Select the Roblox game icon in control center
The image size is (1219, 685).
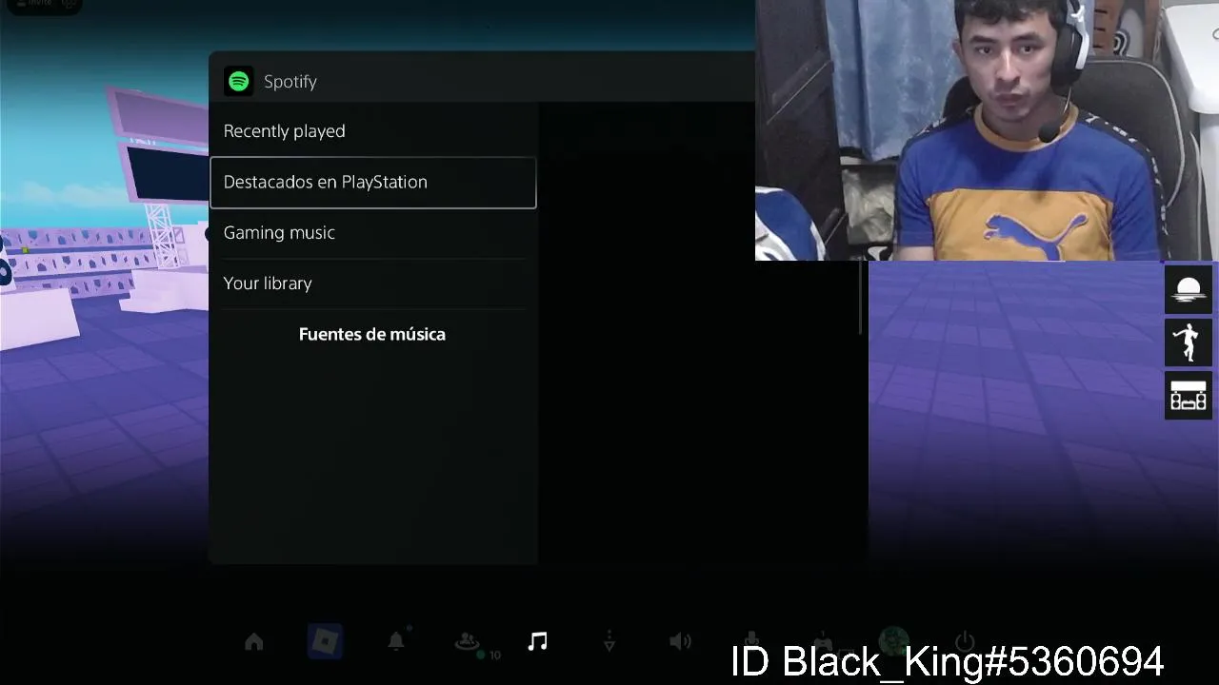325,642
